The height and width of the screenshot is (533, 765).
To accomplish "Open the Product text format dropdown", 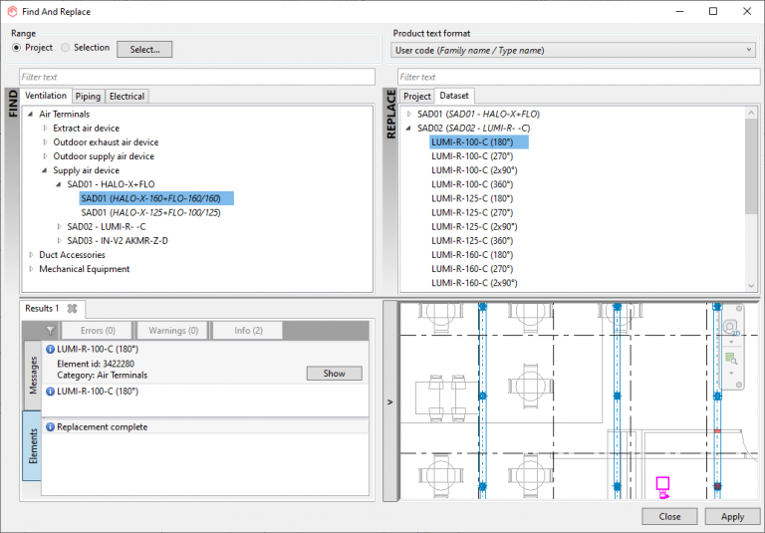I will pyautogui.click(x=573, y=50).
